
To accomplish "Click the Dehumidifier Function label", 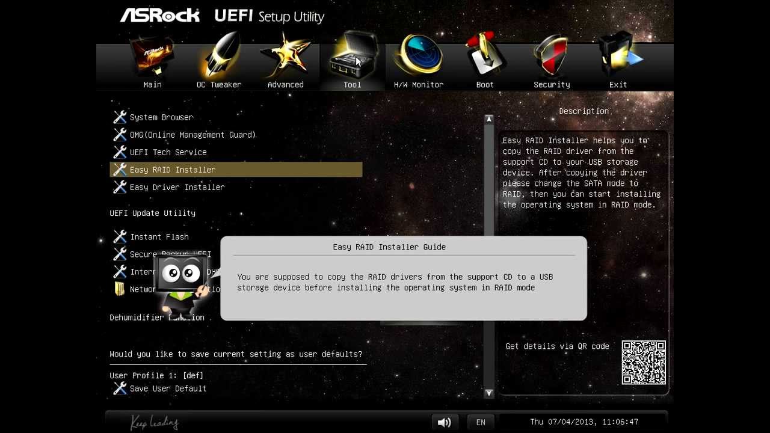I will point(157,318).
